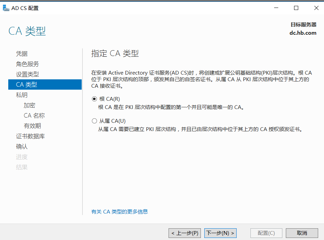This screenshot has width=324, height=240.
Task: Open the 设置类型 step in sidebar
Action: click(28, 74)
